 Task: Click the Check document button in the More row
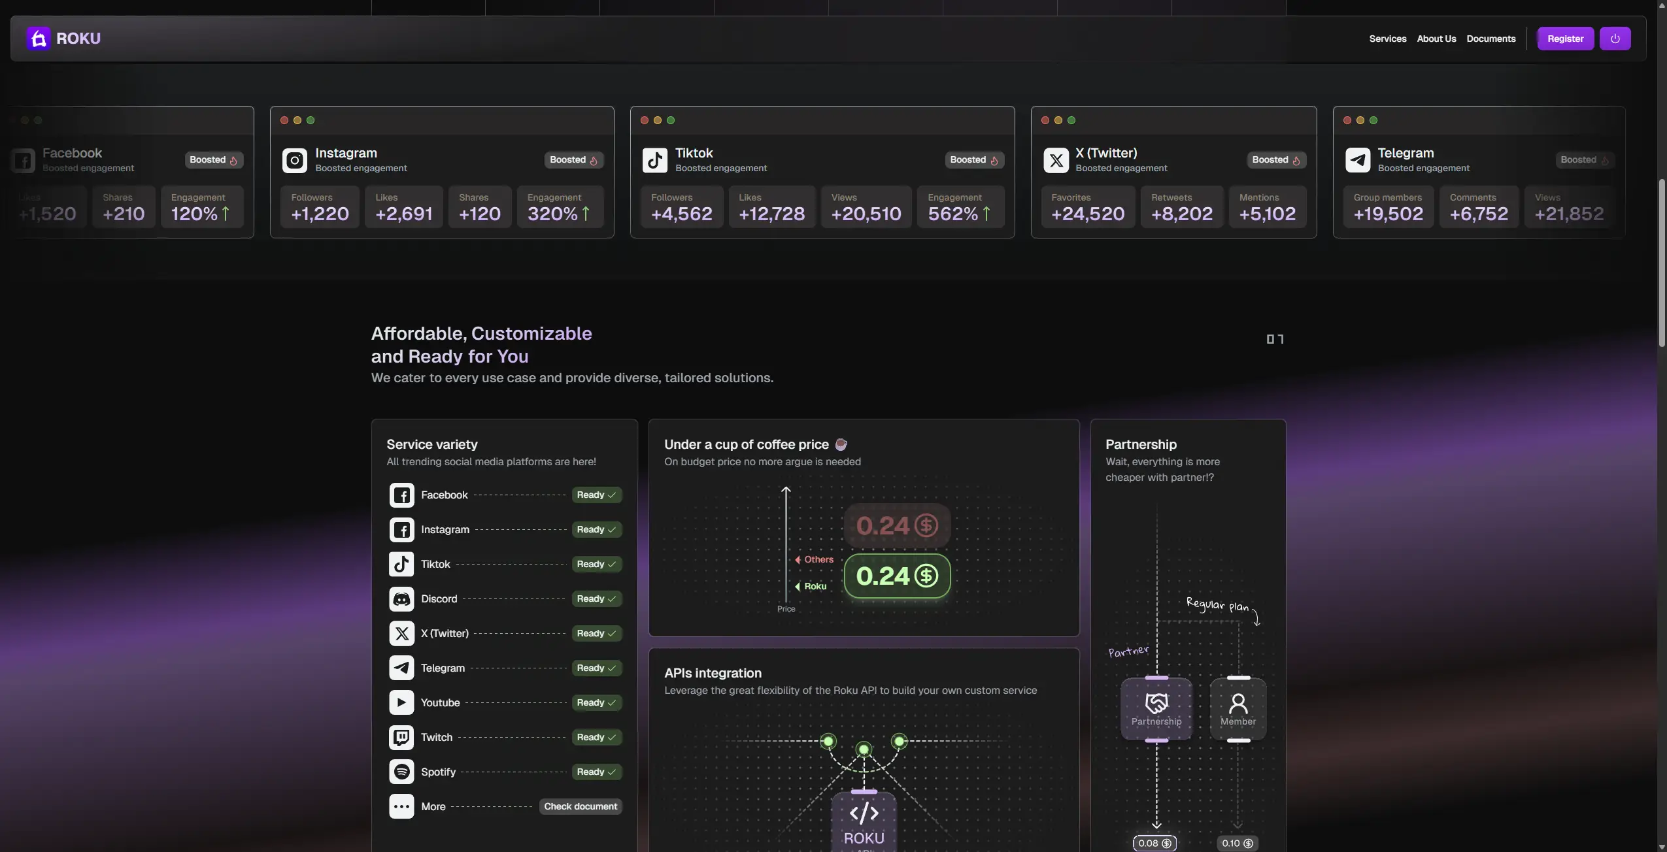581,807
